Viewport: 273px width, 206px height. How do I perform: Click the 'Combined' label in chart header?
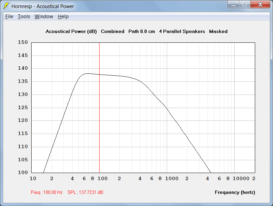click(113, 32)
